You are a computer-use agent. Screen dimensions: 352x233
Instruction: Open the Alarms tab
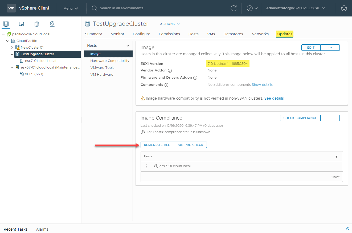coord(42,229)
